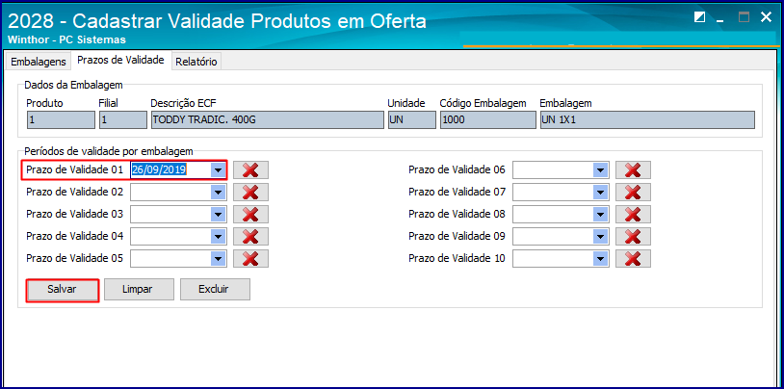This screenshot has width=784, height=389.
Task: Clear Prazo de Validade 05 with red X
Action: 250,258
